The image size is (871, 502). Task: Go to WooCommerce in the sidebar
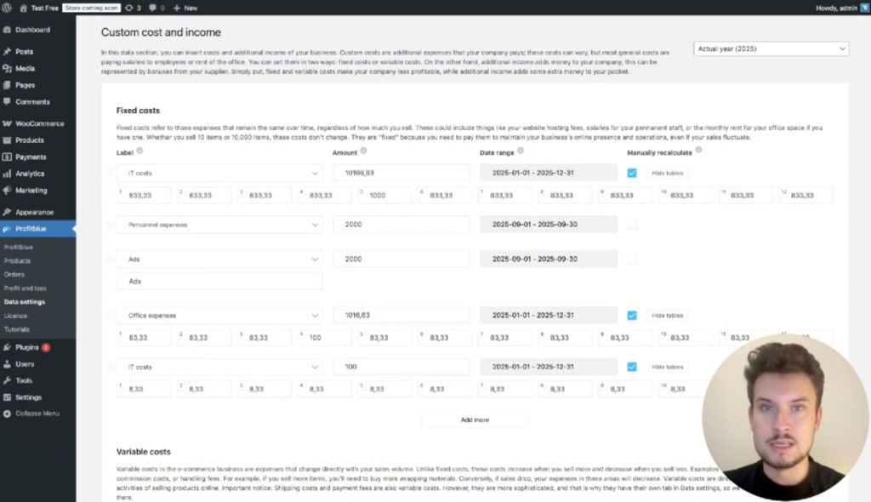(39, 123)
